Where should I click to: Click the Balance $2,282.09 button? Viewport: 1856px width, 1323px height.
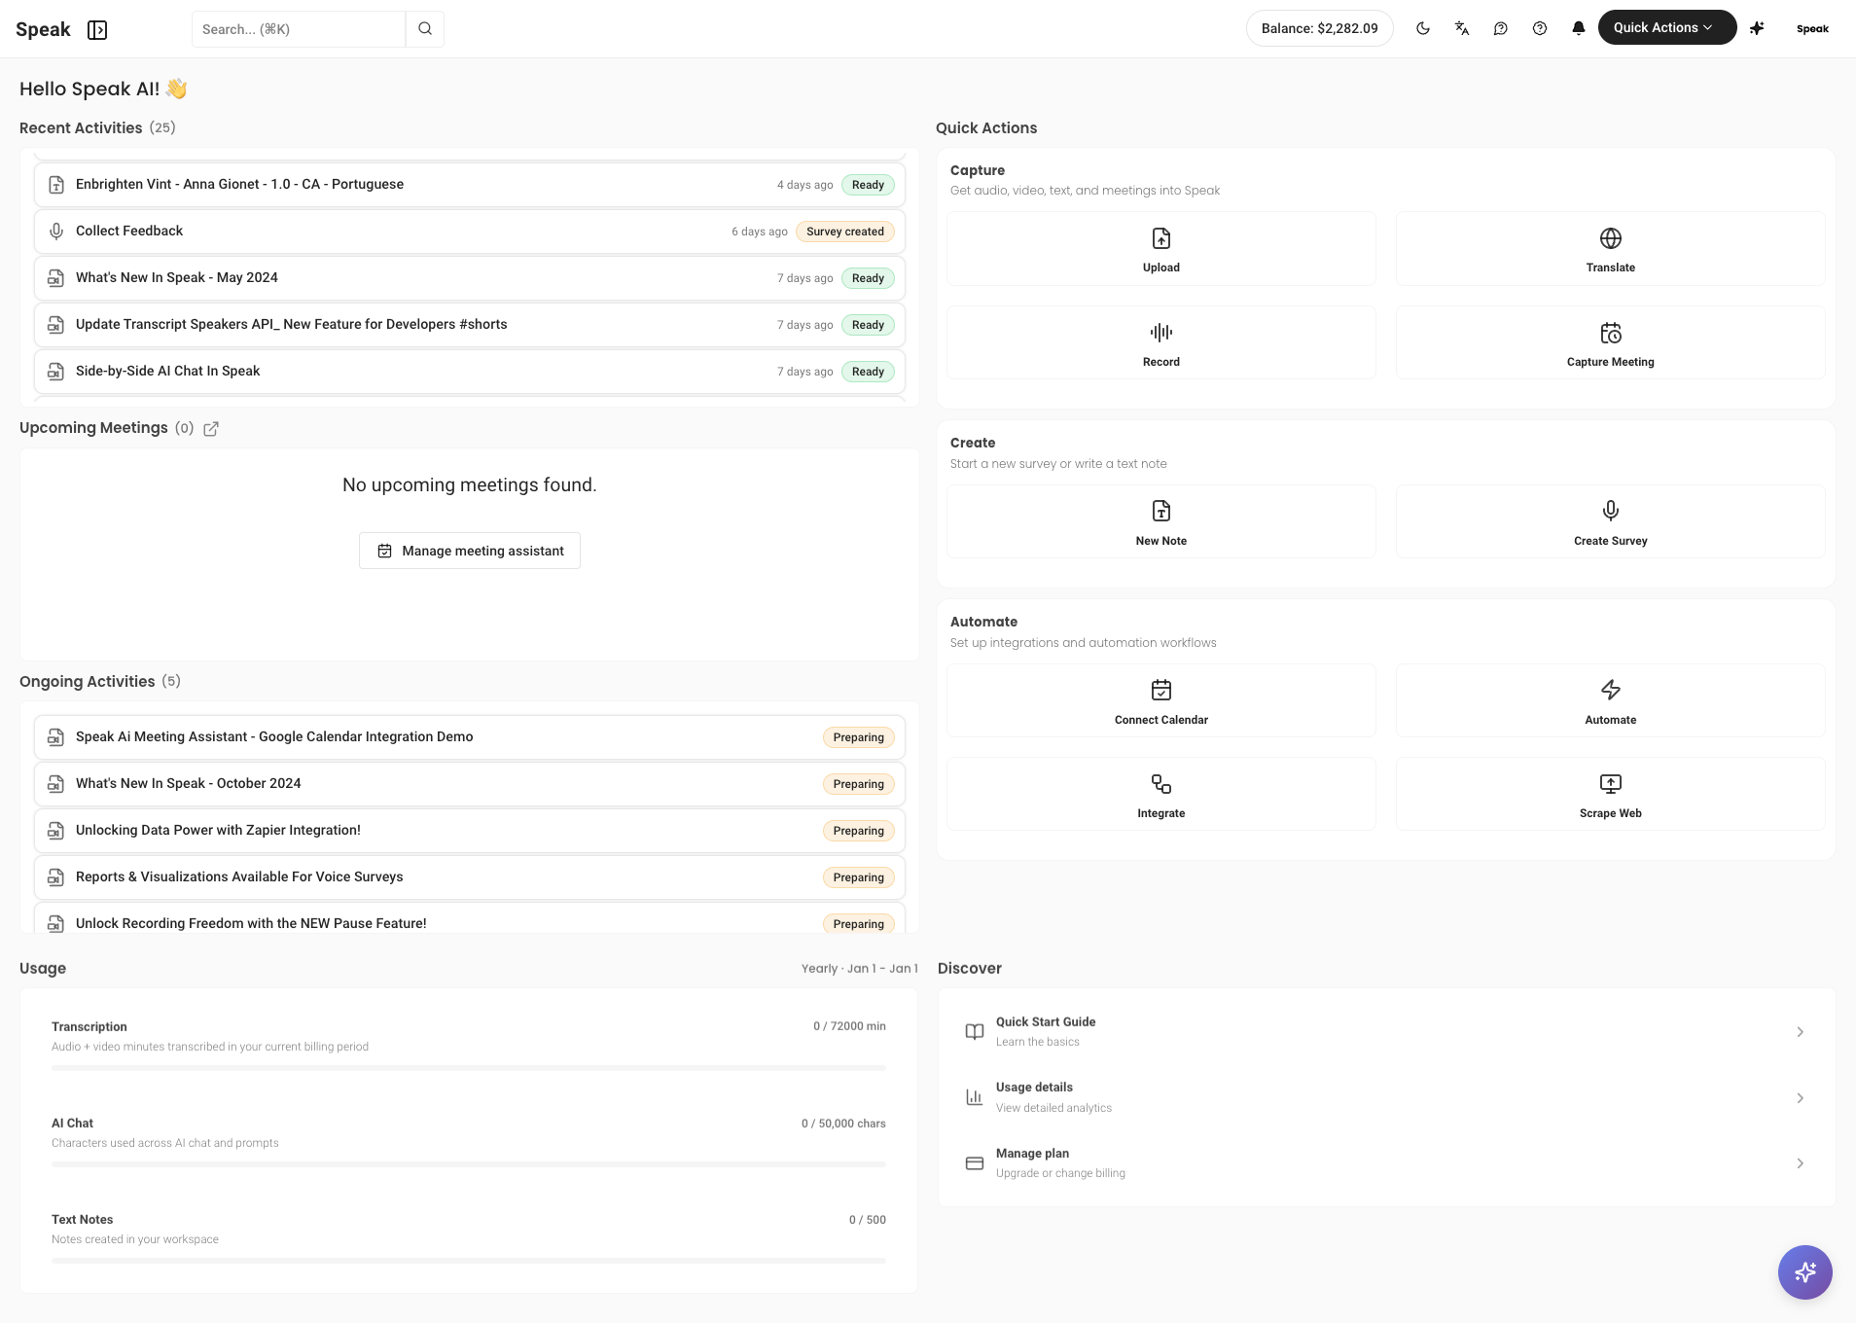pyautogui.click(x=1320, y=28)
